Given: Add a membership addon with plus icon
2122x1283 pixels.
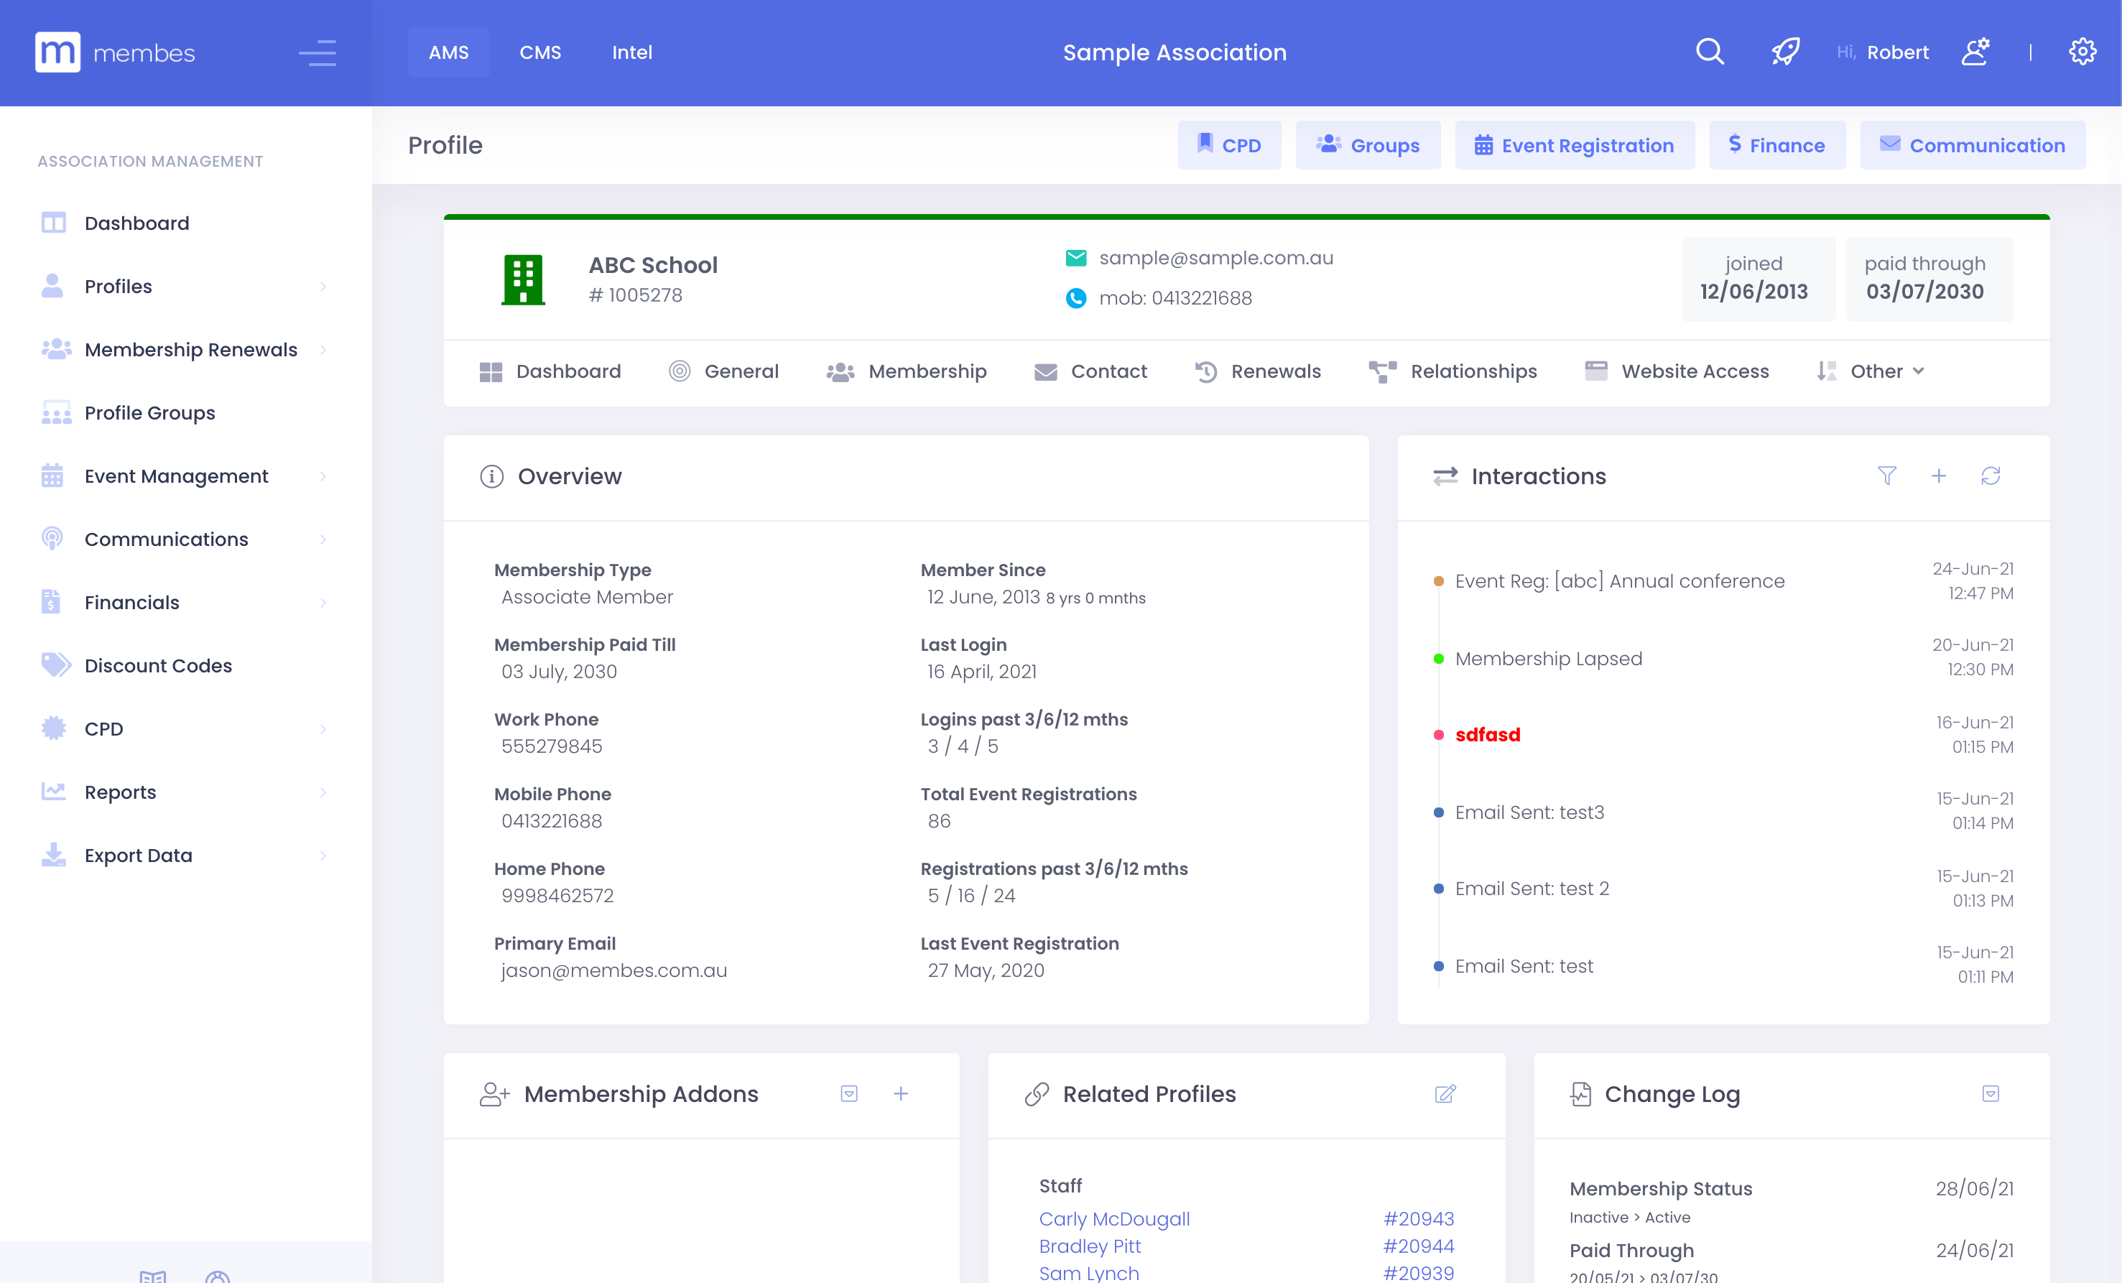Looking at the screenshot, I should [901, 1093].
